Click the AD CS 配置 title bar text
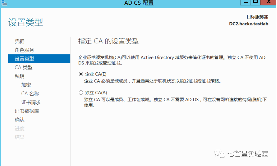The image size is (277, 166). [x=139, y=3]
